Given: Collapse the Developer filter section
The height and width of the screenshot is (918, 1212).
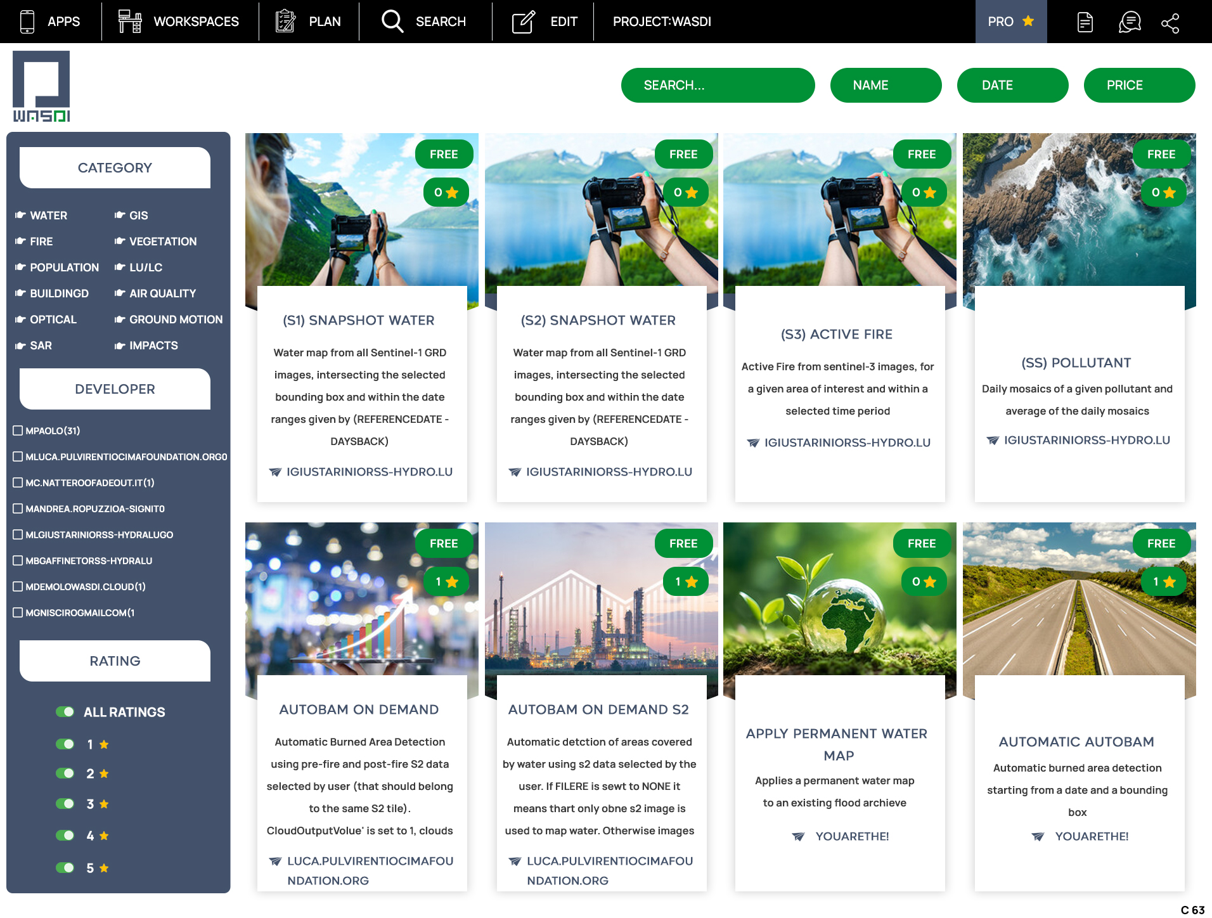Looking at the screenshot, I should point(115,389).
